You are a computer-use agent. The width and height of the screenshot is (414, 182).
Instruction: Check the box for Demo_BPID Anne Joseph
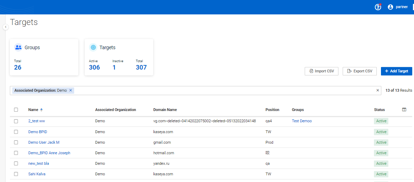[x=16, y=153]
